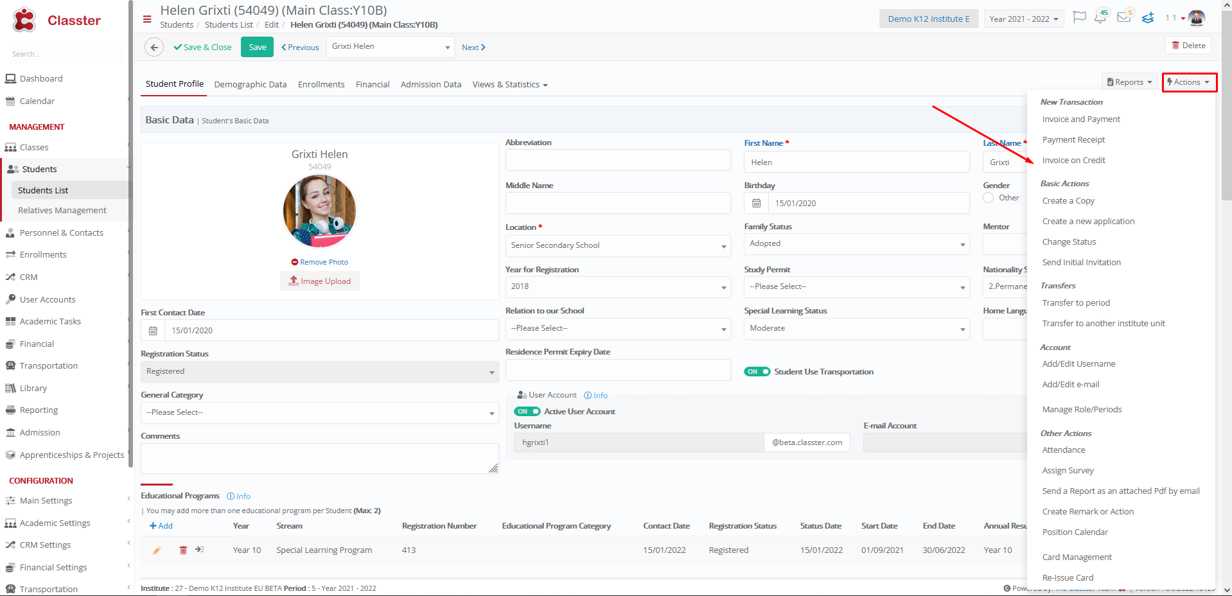The image size is (1232, 596).
Task: Click the Delete button
Action: coord(1188,45)
